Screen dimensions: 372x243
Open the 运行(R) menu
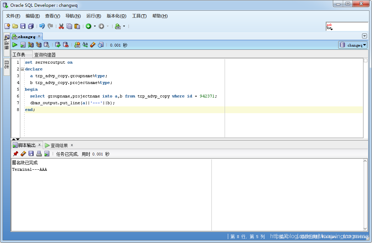click(94, 16)
